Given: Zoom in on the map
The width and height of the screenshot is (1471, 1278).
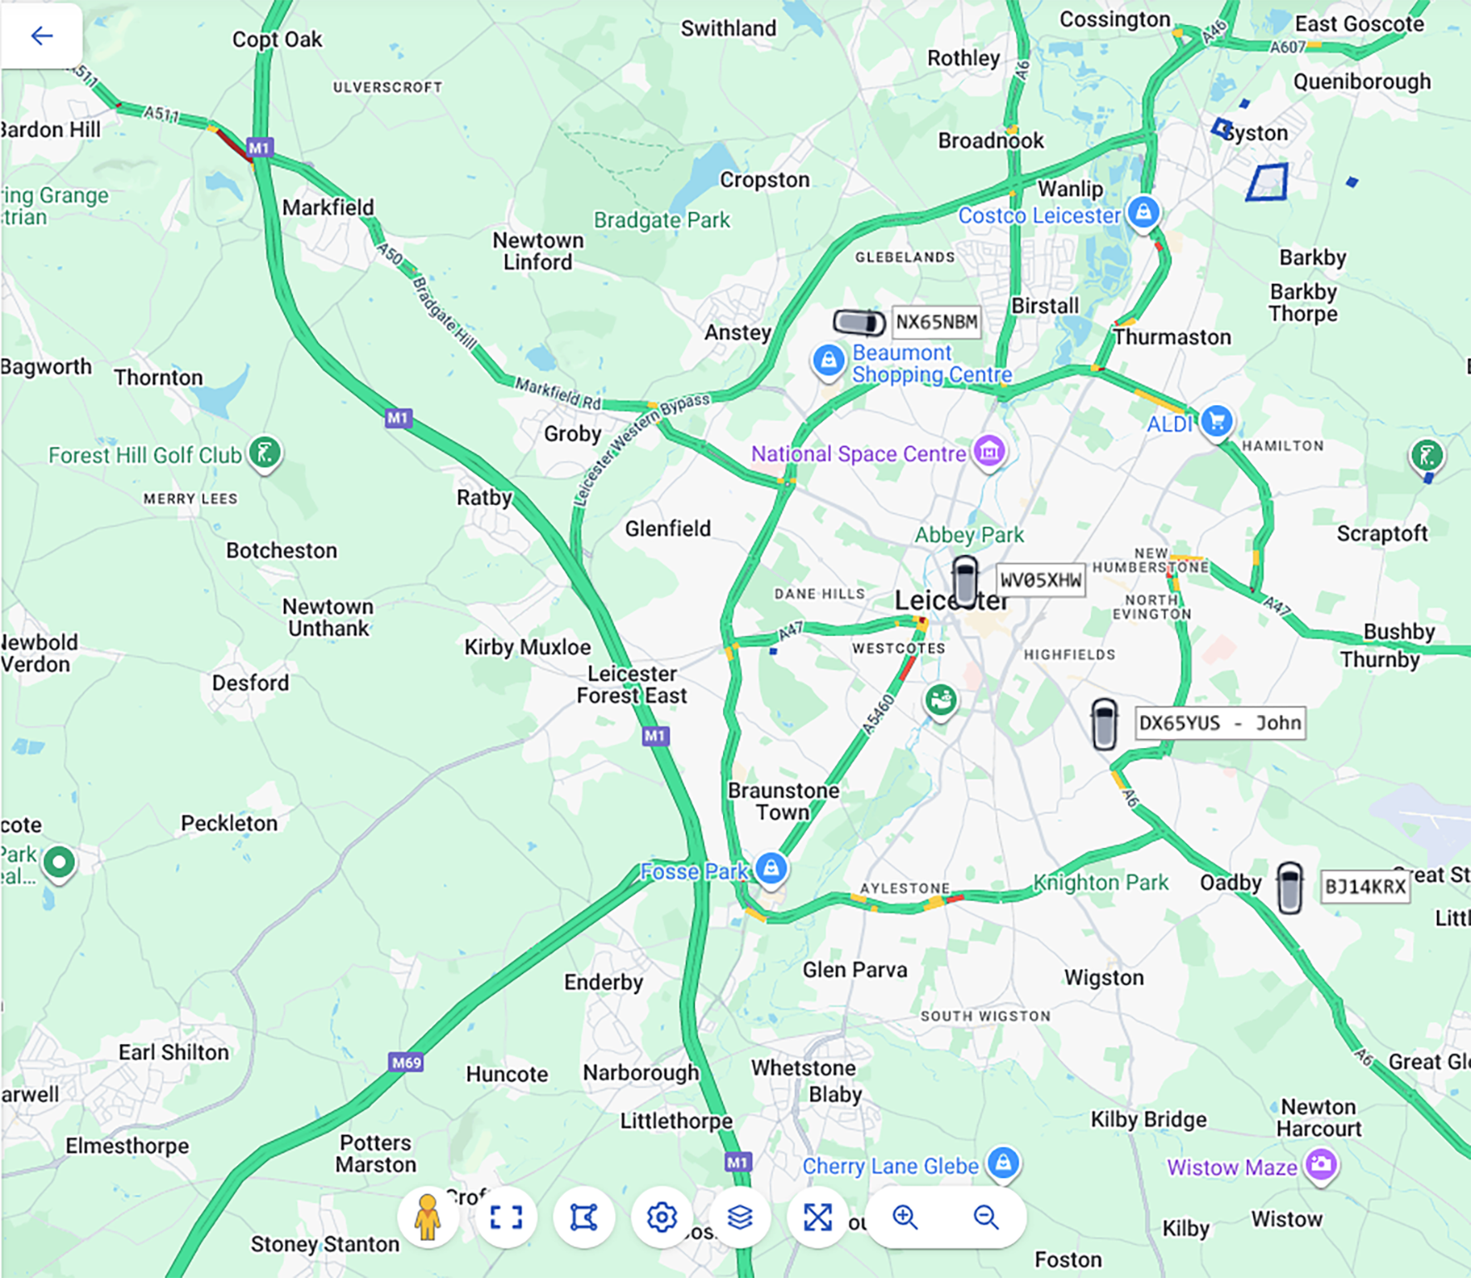Looking at the screenshot, I should (905, 1217).
